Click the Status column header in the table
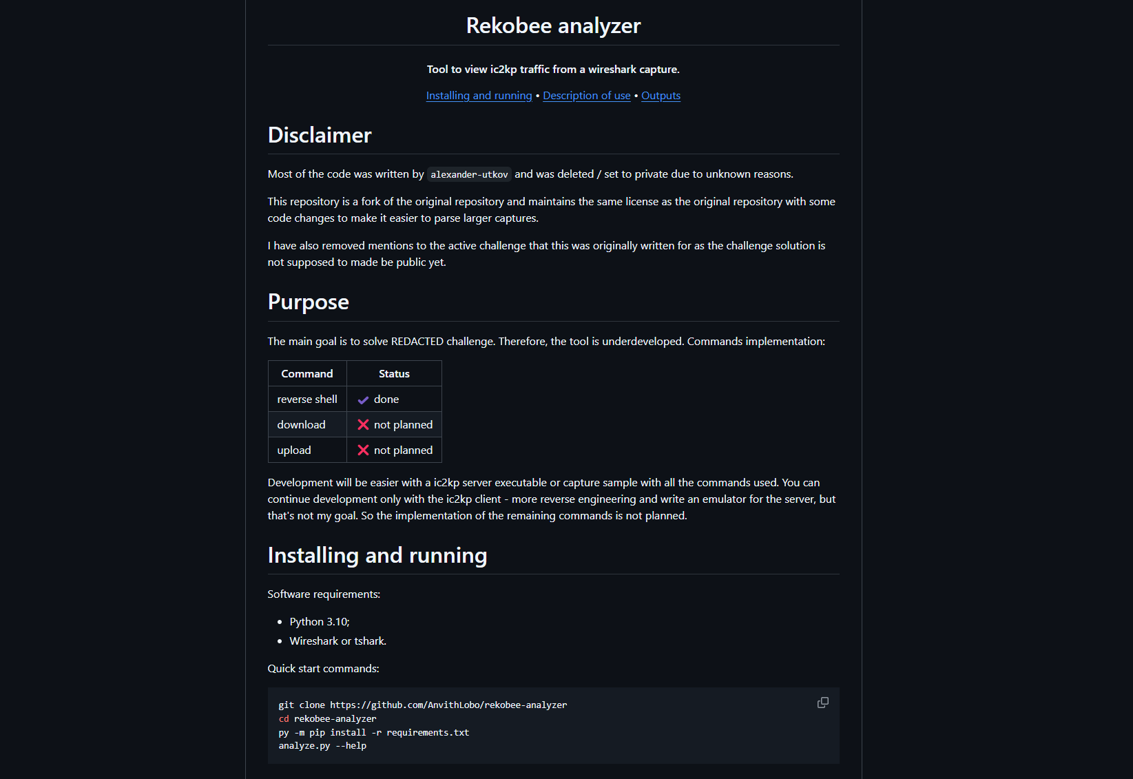 393,373
